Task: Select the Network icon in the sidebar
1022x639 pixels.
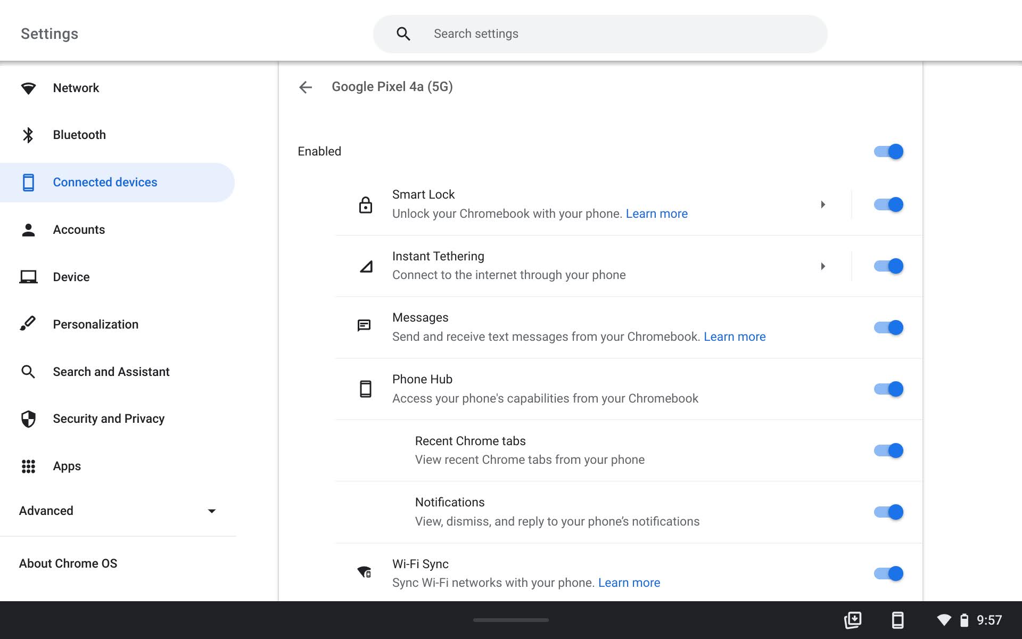Action: 29,88
